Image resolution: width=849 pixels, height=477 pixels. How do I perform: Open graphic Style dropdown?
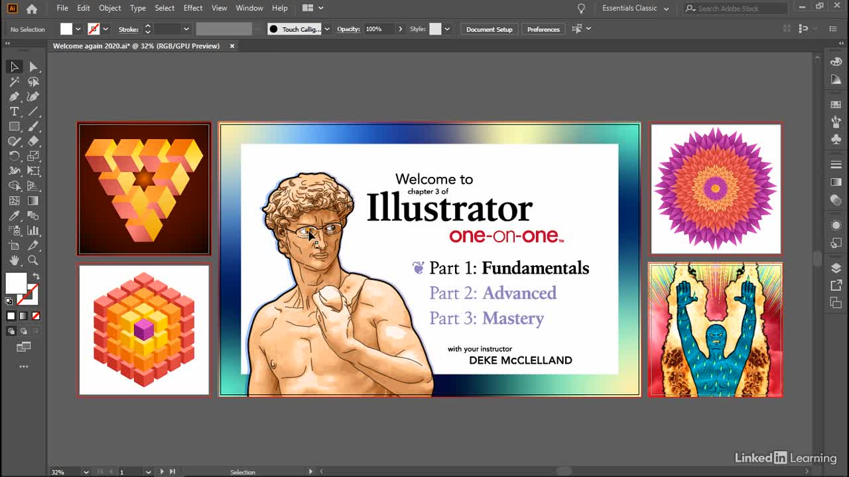click(x=447, y=29)
